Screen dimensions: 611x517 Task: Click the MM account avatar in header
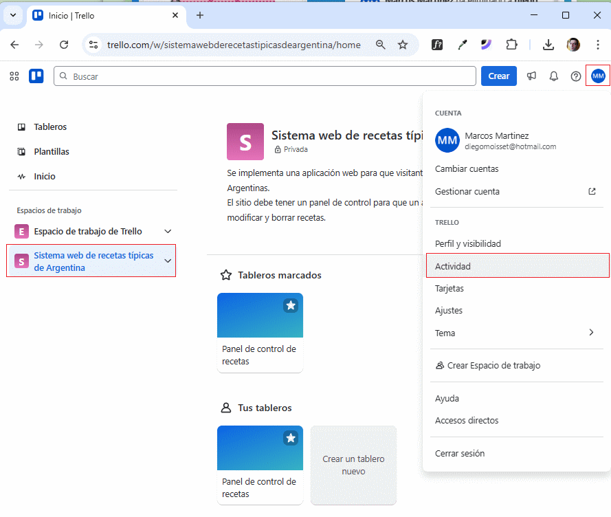pyautogui.click(x=598, y=76)
